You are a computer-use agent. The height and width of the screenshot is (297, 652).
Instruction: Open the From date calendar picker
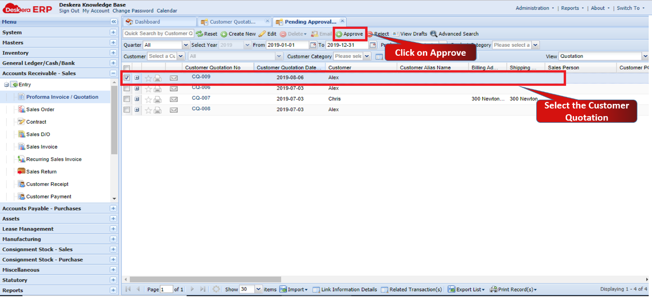[313, 45]
